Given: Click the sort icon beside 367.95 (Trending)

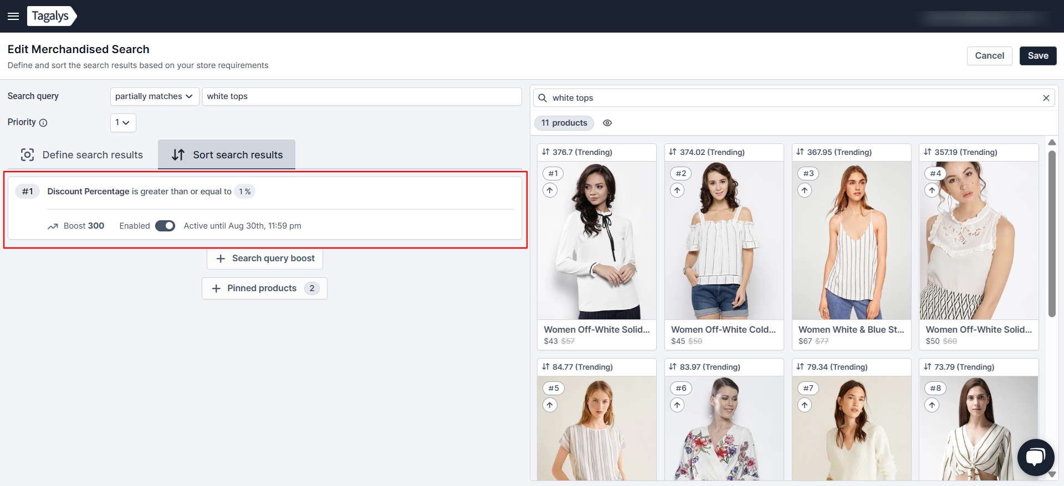Looking at the screenshot, I should 800,152.
